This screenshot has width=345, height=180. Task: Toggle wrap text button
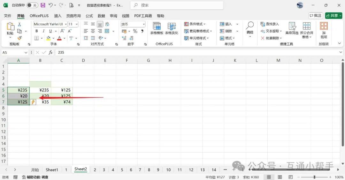(107, 24)
